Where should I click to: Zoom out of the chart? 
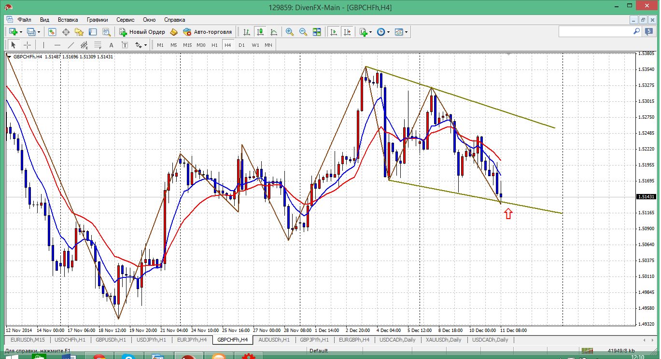[x=303, y=32]
